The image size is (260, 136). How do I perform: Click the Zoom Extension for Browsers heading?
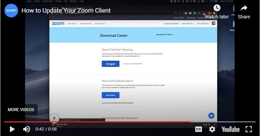click(x=120, y=118)
